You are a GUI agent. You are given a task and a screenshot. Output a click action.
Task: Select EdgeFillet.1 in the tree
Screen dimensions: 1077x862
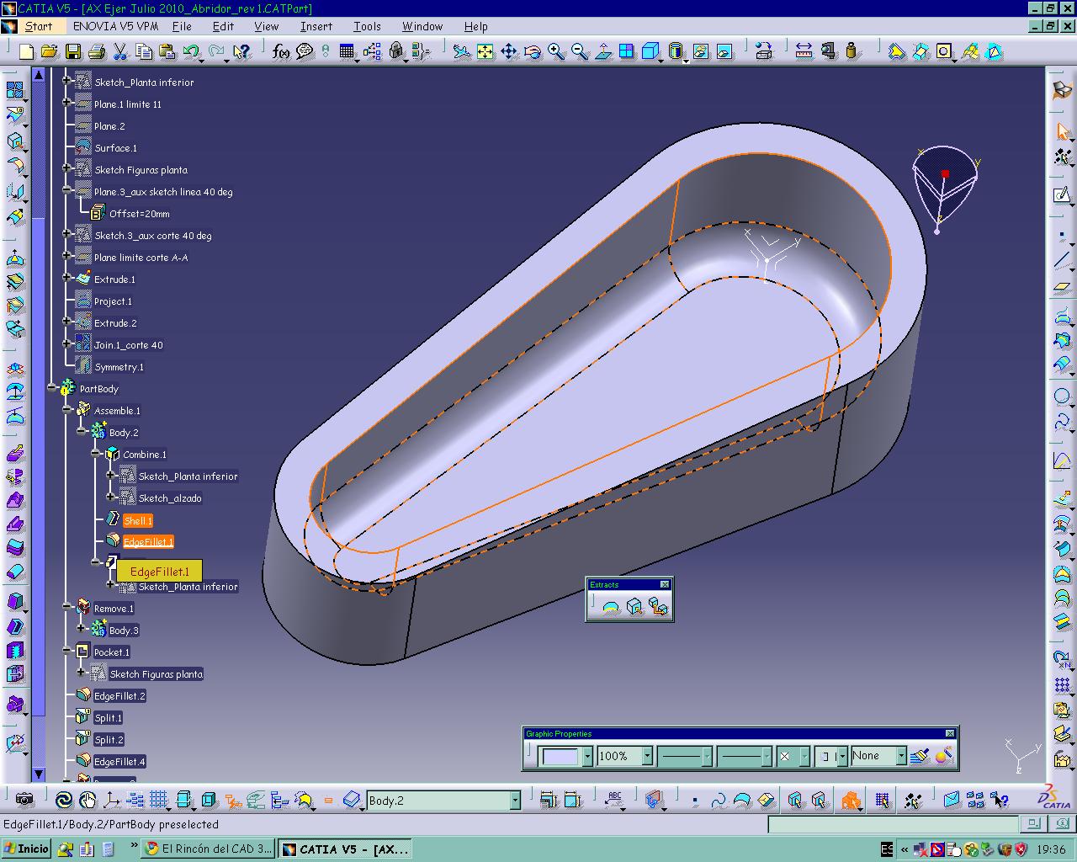tap(148, 541)
